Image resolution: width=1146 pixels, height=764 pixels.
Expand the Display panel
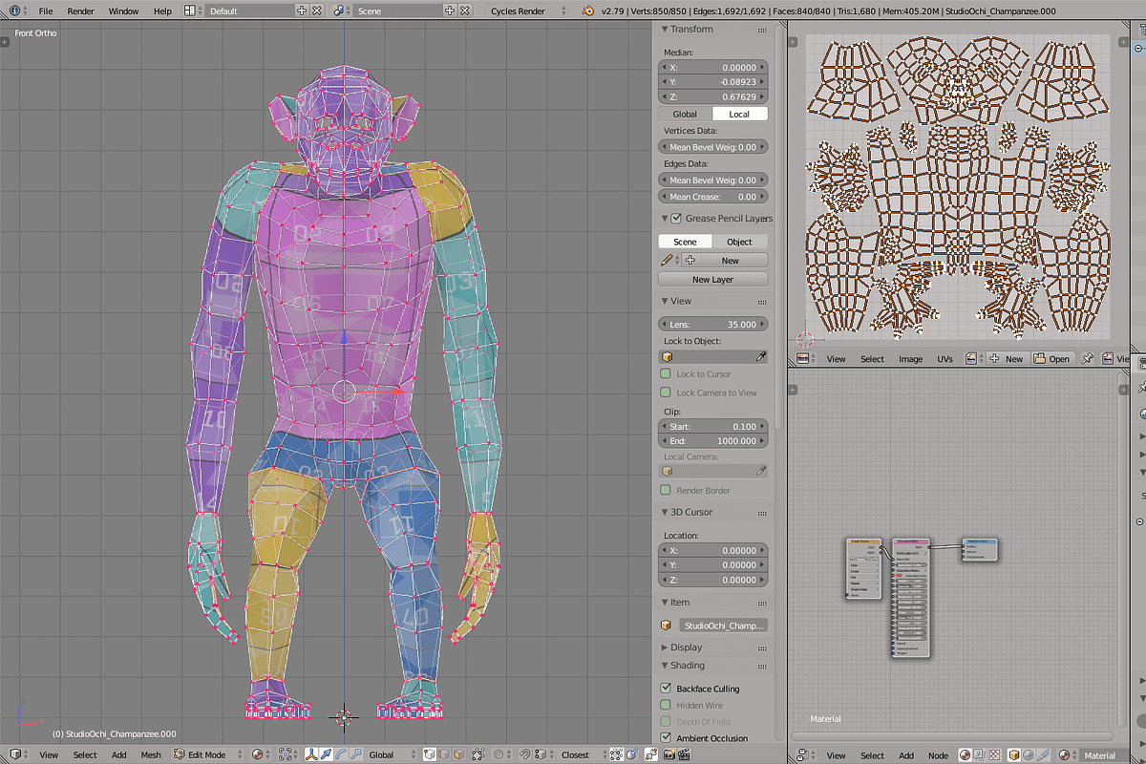point(666,647)
